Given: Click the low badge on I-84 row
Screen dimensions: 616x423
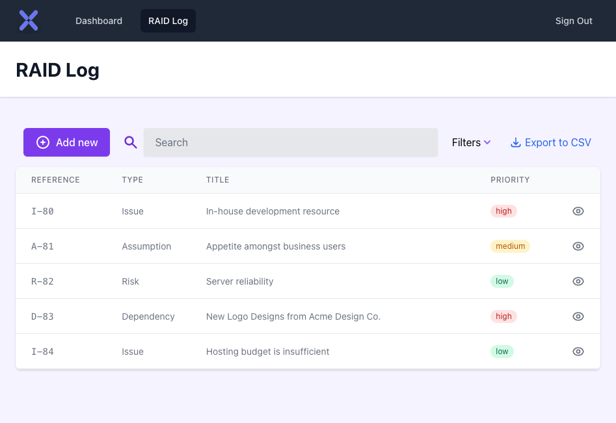Looking at the screenshot, I should pyautogui.click(x=502, y=352).
